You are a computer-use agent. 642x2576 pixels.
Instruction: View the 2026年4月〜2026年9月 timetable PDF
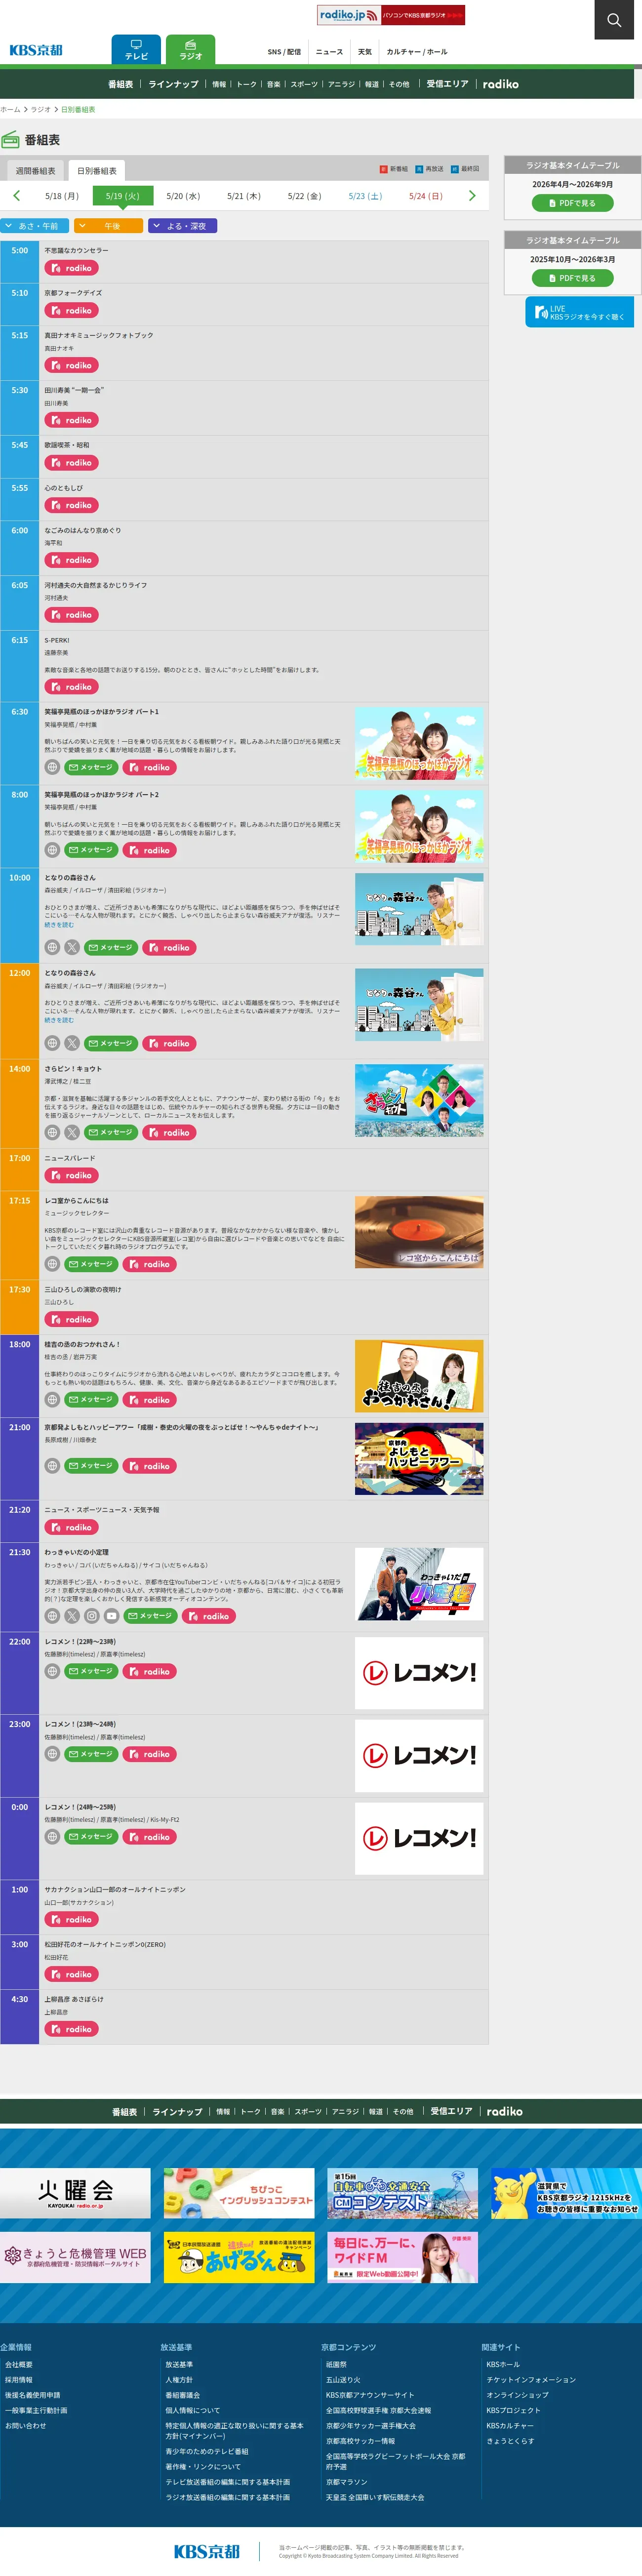[573, 203]
